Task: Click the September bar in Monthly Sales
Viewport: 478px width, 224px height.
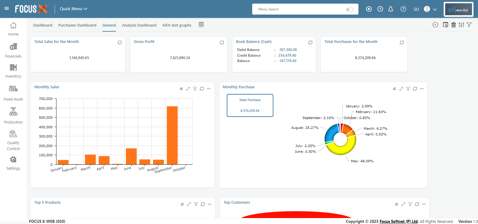Action: (x=172, y=135)
